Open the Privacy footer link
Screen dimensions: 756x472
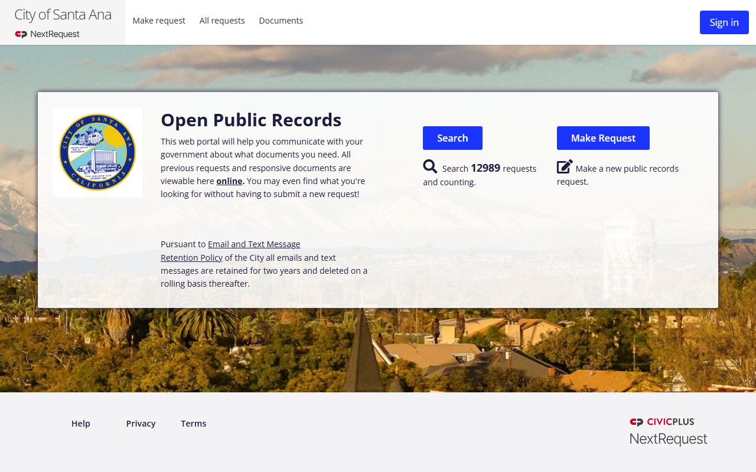[x=141, y=424]
